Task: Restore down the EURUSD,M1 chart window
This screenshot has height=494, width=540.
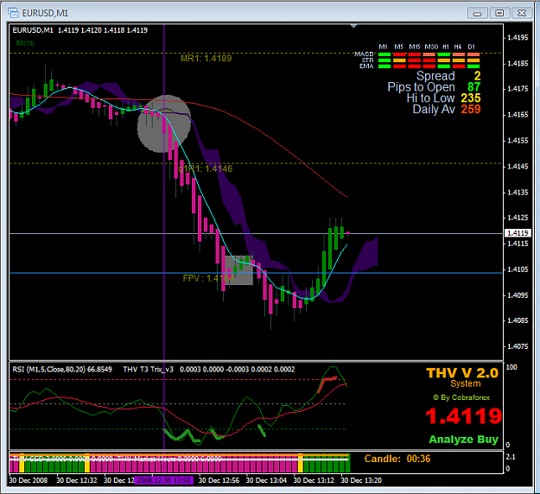Action: [x=499, y=14]
